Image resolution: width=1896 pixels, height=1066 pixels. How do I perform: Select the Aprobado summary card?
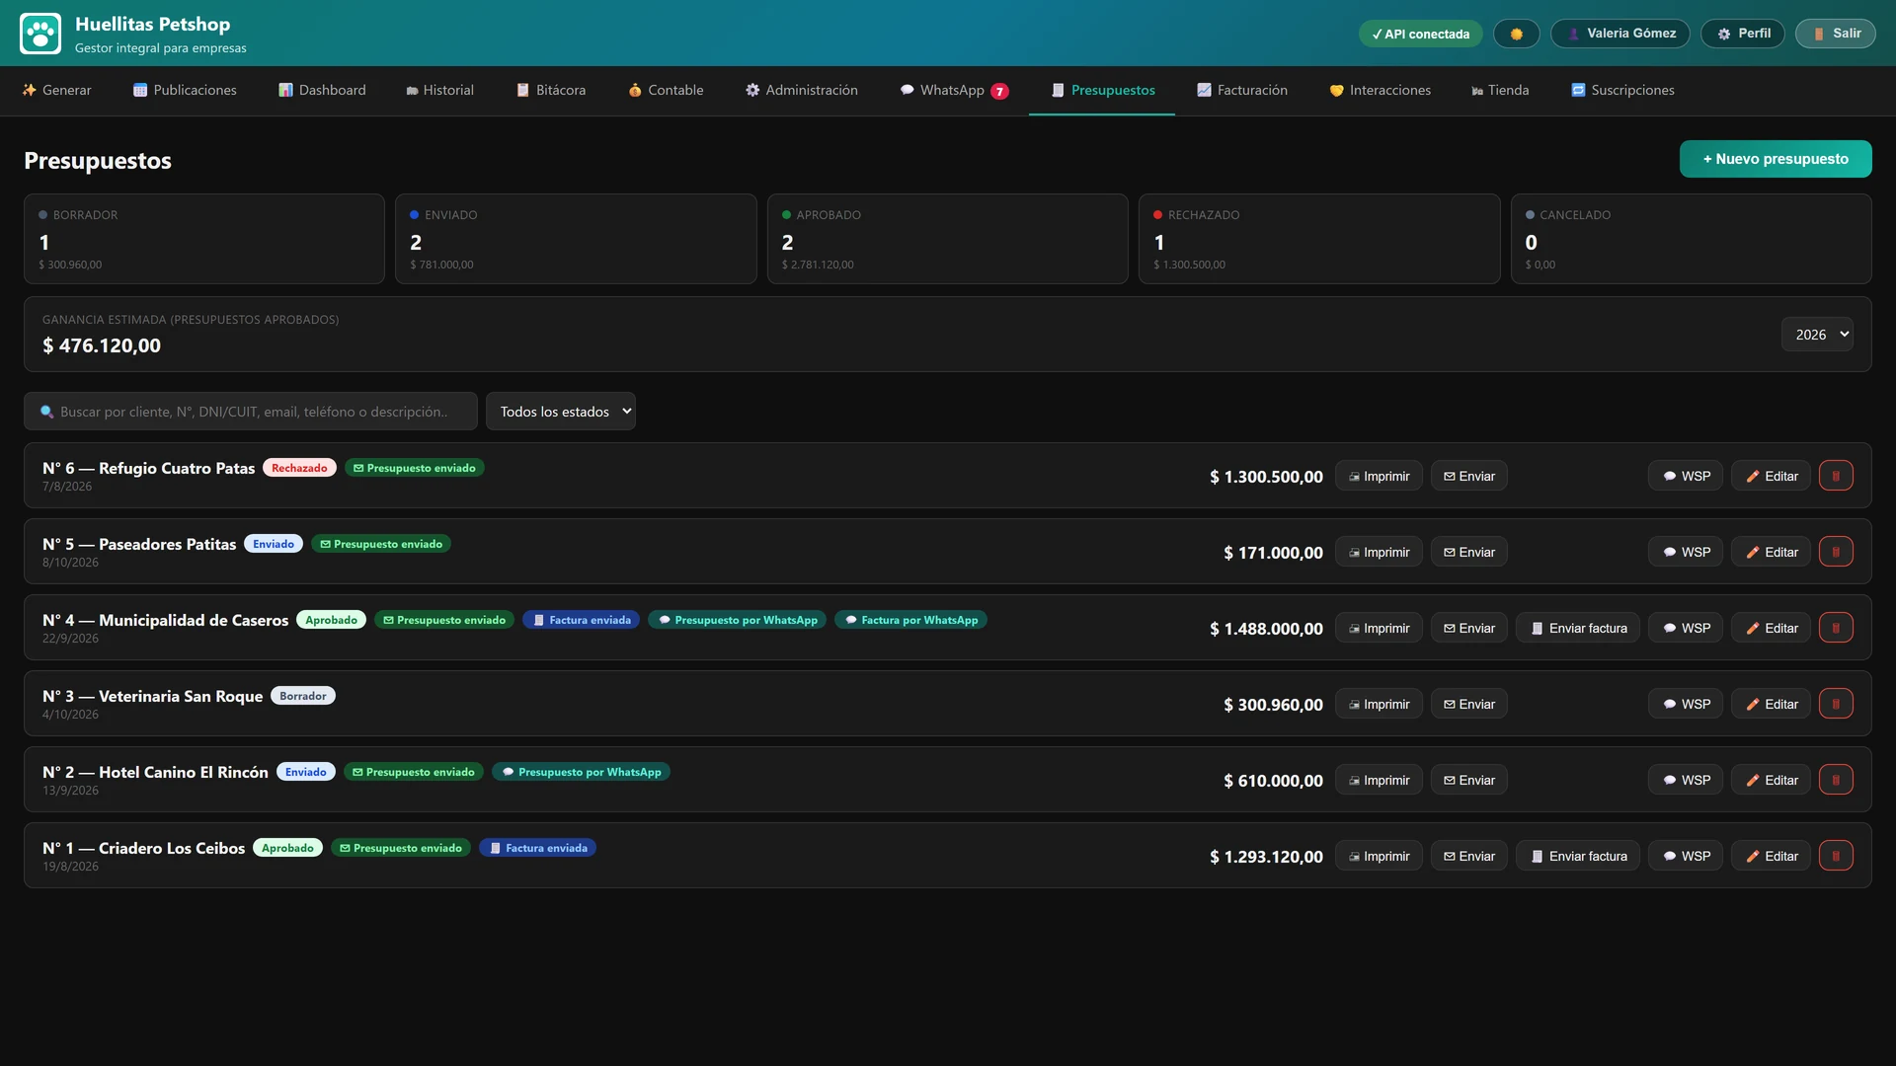[947, 239]
